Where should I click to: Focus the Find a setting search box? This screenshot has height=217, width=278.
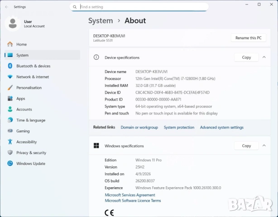(x=139, y=7)
